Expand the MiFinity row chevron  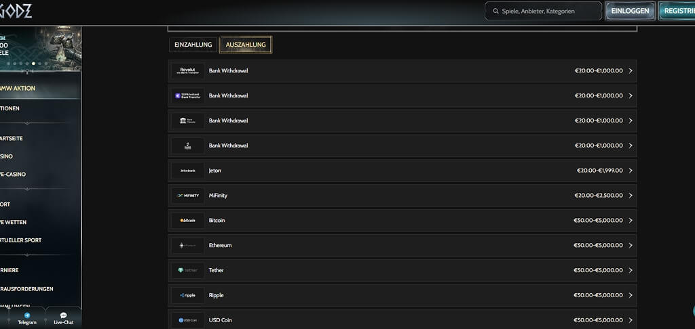[x=631, y=196]
